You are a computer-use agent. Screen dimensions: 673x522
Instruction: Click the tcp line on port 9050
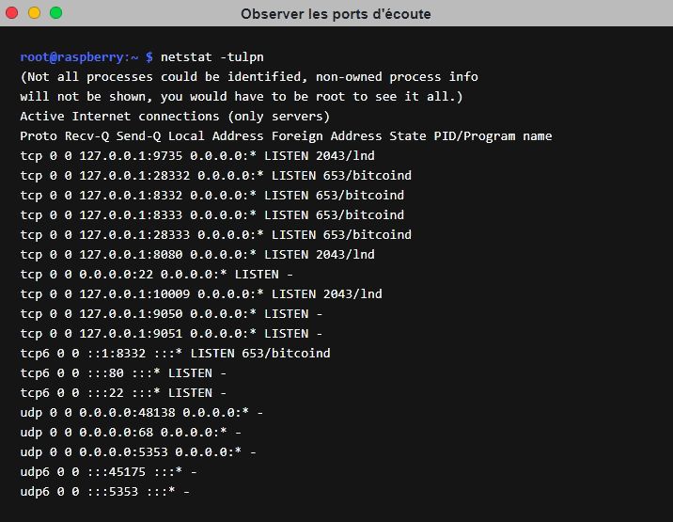[x=171, y=314]
